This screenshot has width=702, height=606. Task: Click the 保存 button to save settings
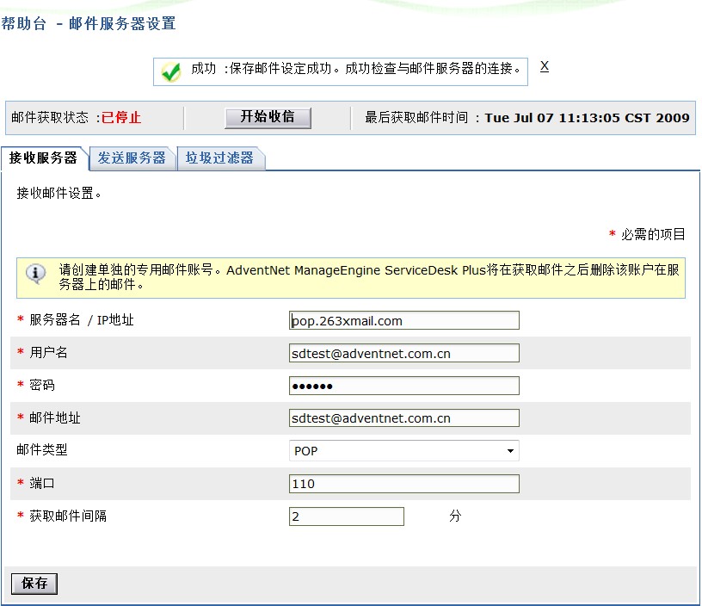pos(34,584)
